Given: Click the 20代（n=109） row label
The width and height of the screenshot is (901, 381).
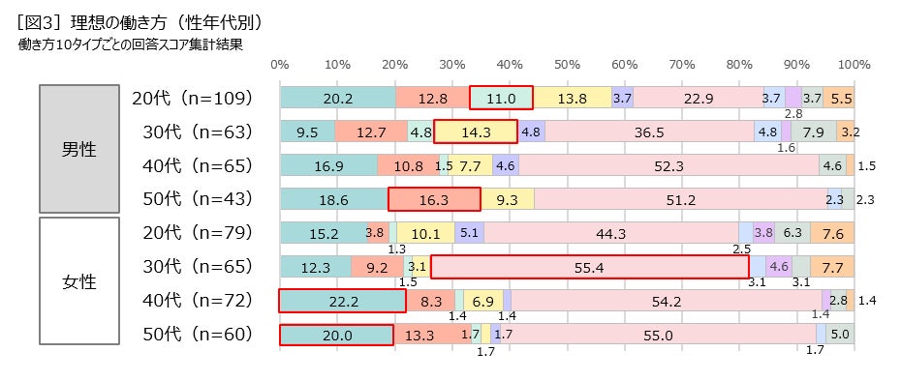Looking at the screenshot, I should 193,98.
